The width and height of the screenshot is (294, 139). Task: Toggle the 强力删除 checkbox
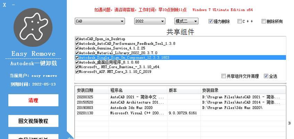pos(210,21)
